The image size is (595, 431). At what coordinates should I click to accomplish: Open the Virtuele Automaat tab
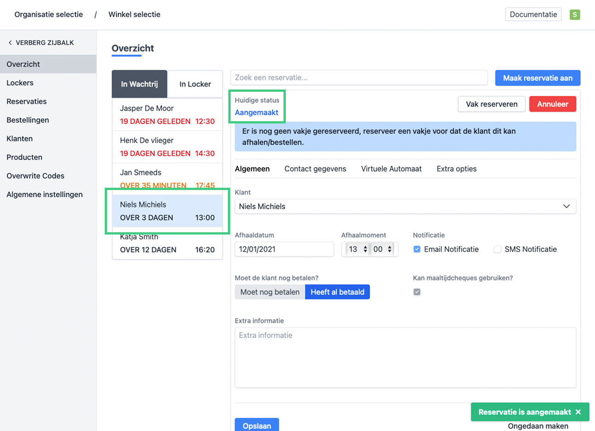pyautogui.click(x=391, y=169)
